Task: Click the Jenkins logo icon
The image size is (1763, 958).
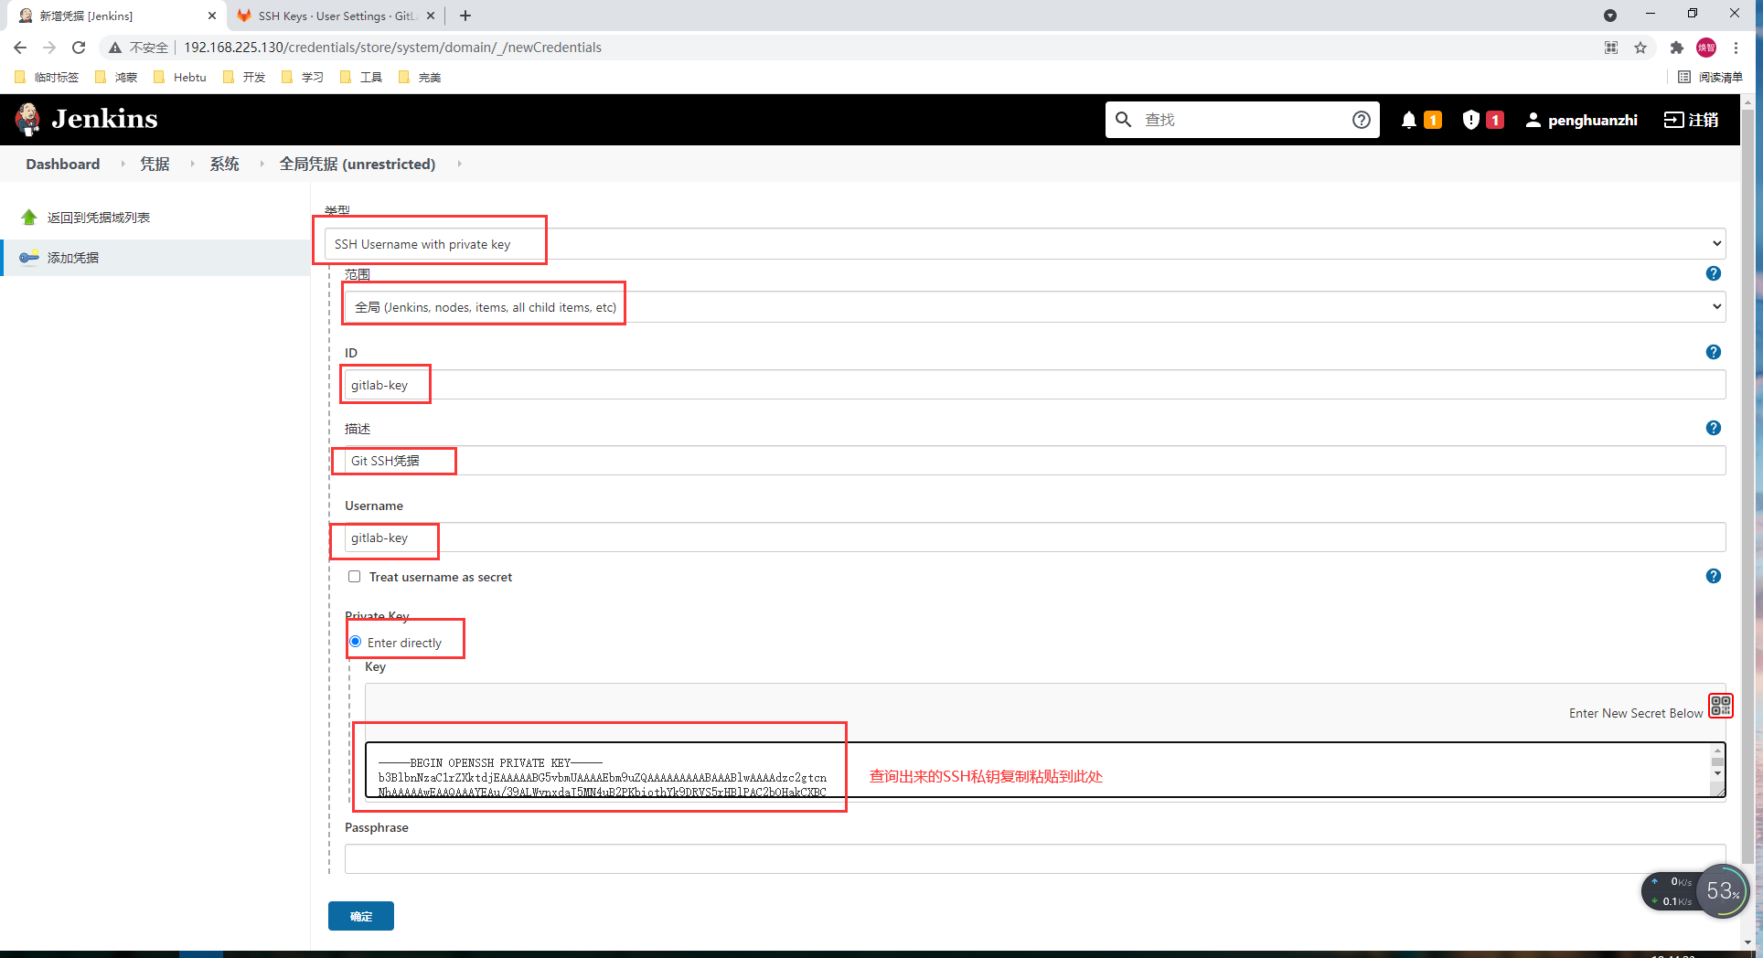Action: (x=28, y=119)
